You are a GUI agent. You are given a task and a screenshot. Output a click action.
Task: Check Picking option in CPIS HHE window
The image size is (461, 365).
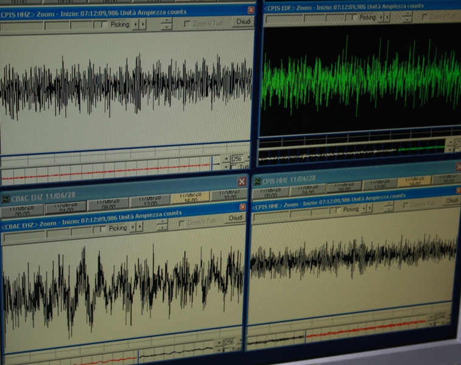[339, 209]
